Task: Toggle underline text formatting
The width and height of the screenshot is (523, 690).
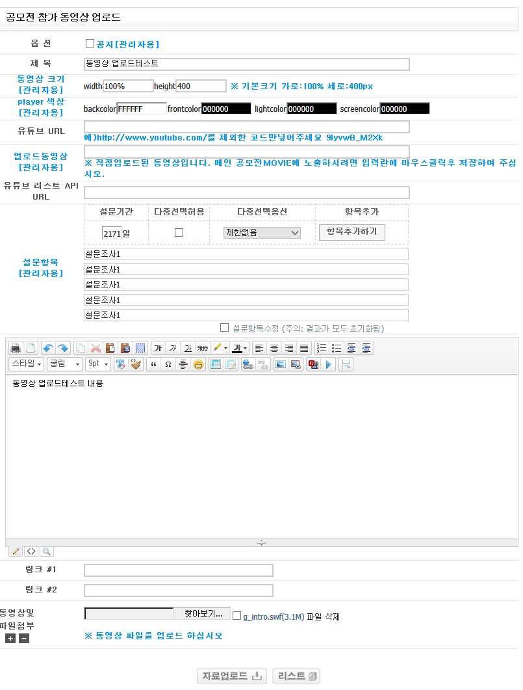Action: (188, 348)
